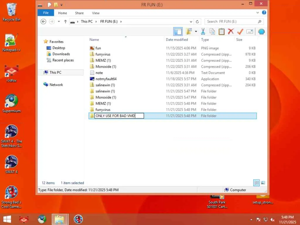Open the dropdown beside folder options icon

[196, 32]
